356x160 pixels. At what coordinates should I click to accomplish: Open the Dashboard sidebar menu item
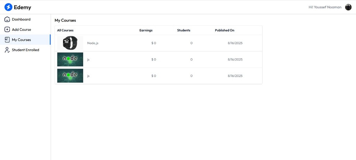21,19
